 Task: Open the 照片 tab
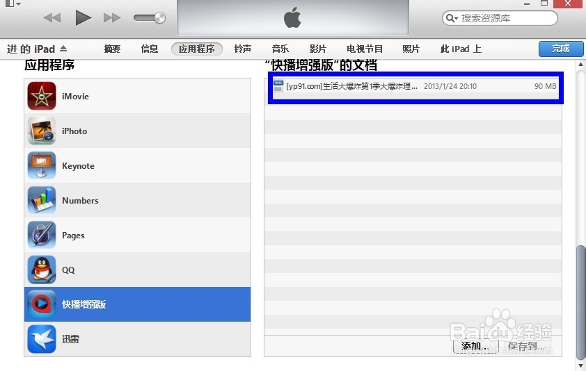(x=411, y=49)
